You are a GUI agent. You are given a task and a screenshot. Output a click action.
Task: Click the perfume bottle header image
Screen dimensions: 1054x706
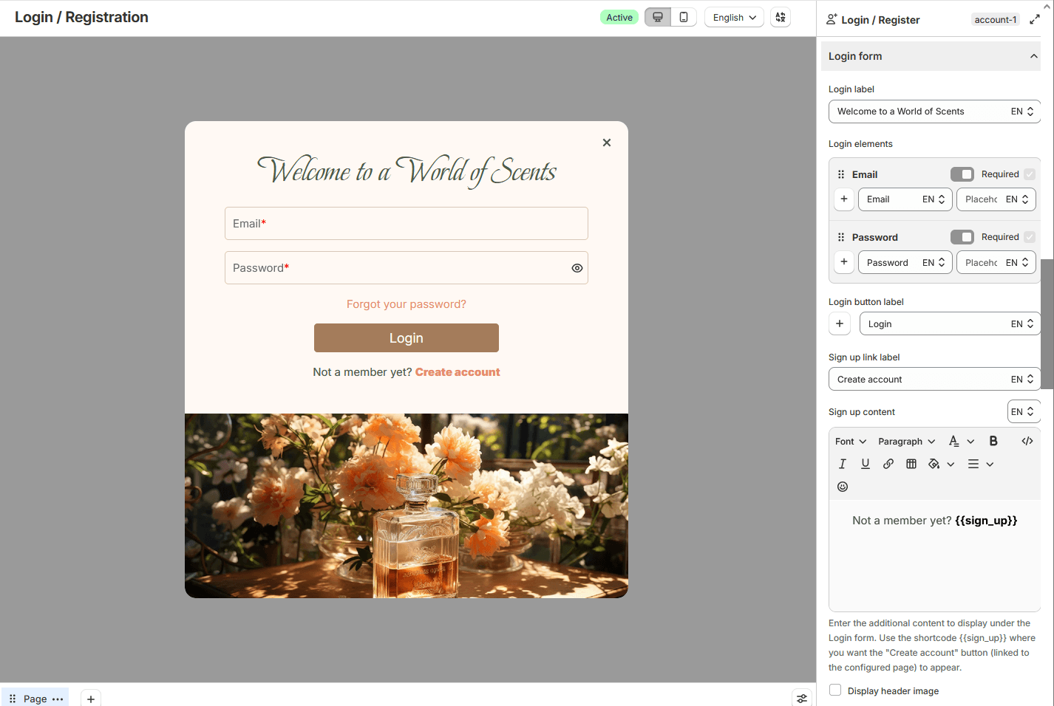pos(407,506)
